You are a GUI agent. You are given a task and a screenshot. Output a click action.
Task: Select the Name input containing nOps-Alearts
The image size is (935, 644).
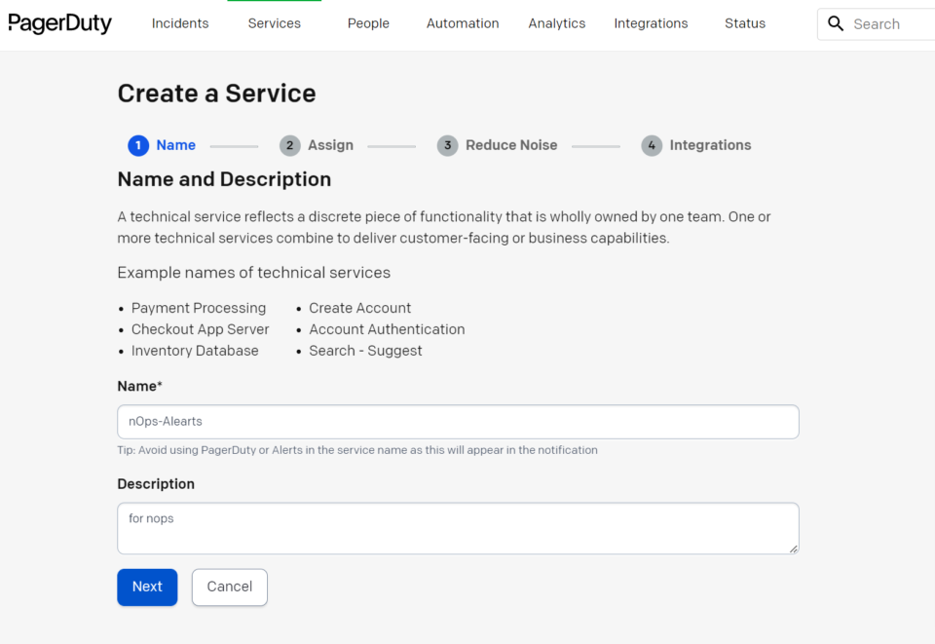coord(458,421)
